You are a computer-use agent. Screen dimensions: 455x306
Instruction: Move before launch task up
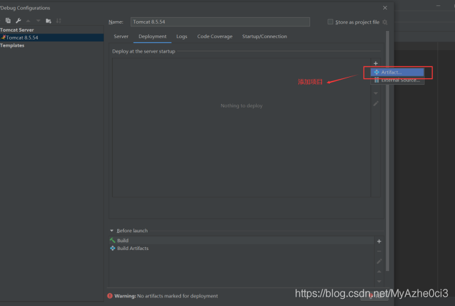[379, 272]
